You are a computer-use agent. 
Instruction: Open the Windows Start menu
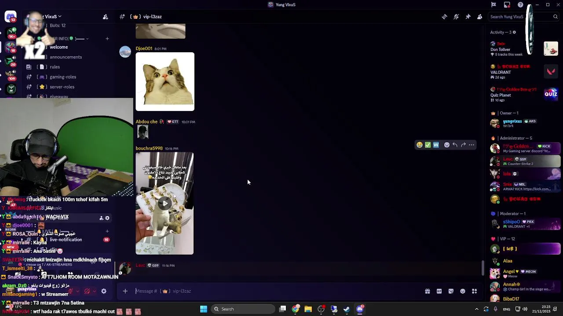tap(204, 309)
